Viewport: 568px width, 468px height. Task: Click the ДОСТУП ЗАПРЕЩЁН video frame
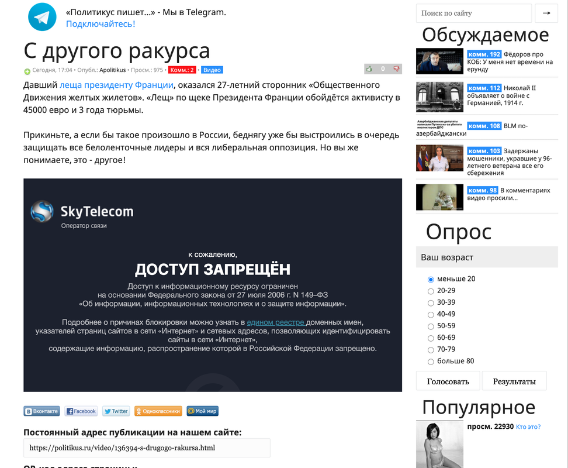(x=213, y=285)
